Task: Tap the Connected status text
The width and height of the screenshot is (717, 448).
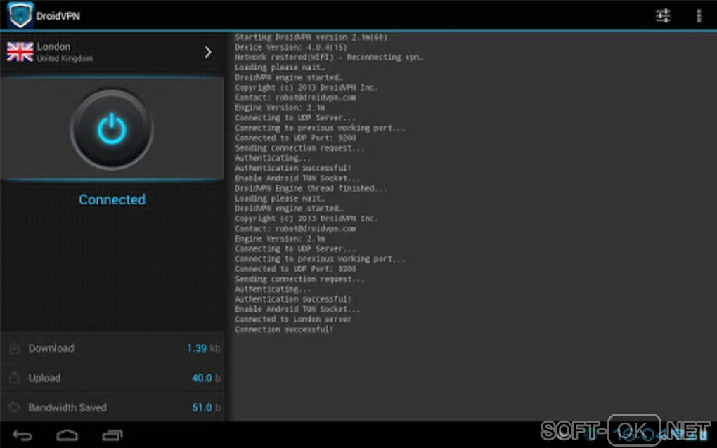Action: click(112, 199)
